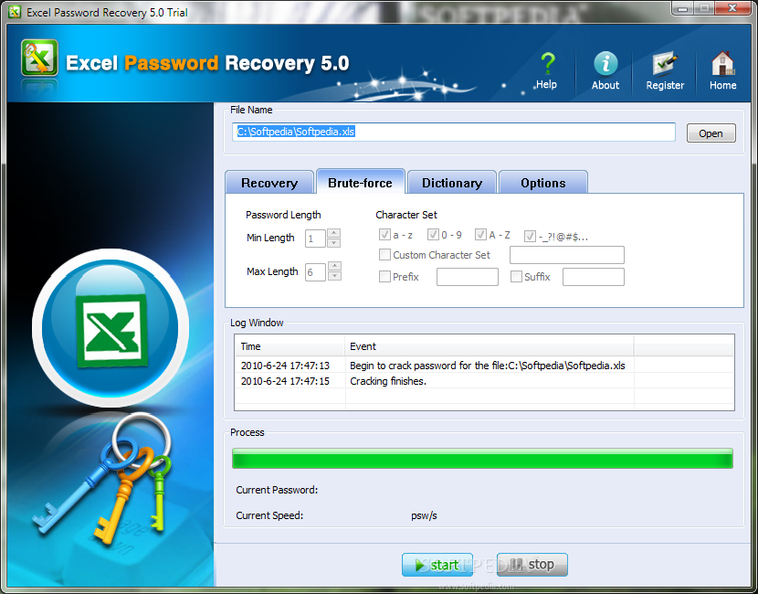Click the stop button

point(532,565)
